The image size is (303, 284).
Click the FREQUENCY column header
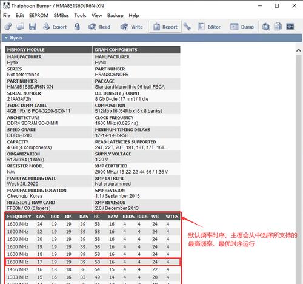coord(19,217)
